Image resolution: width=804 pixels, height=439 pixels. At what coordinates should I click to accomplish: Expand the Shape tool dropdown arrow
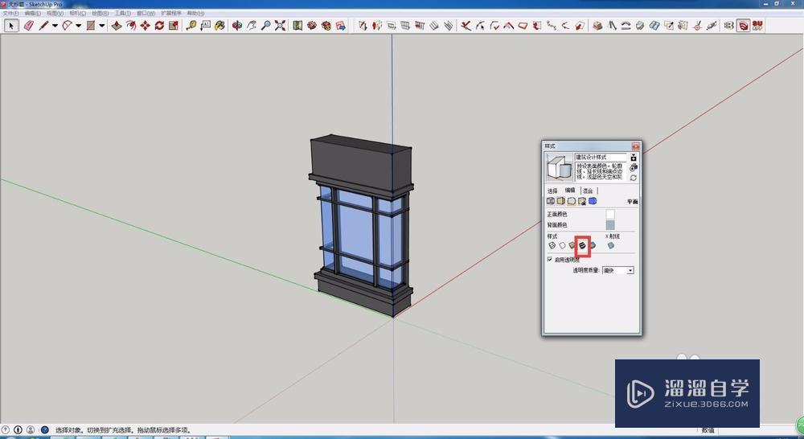pyautogui.click(x=101, y=26)
